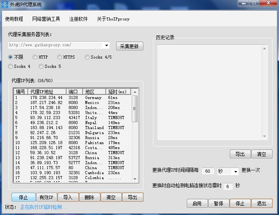Sort by 延时(ms) column header
The width and height of the screenshot is (279, 215).
coord(118,92)
